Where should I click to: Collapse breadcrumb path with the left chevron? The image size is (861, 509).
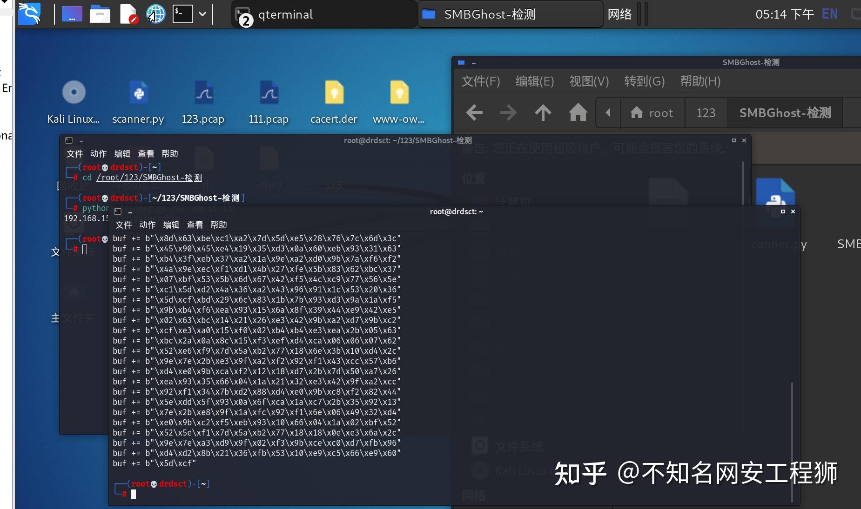coord(608,112)
